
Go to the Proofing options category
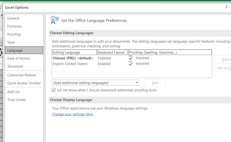tap(14, 34)
